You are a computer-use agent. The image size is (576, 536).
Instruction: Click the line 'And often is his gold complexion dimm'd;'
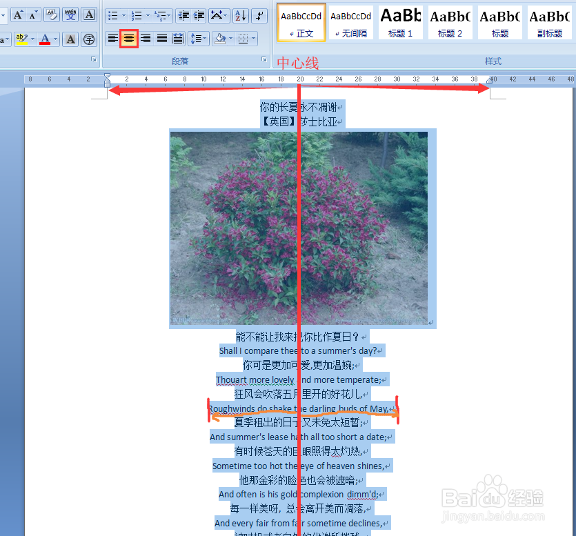298,495
